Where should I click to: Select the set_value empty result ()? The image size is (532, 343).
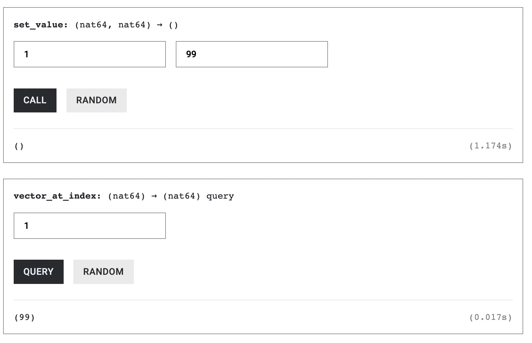(x=19, y=146)
